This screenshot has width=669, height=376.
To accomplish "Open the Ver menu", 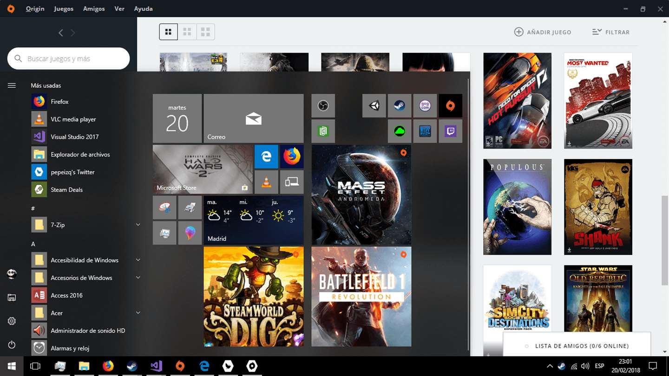I will click(x=119, y=9).
